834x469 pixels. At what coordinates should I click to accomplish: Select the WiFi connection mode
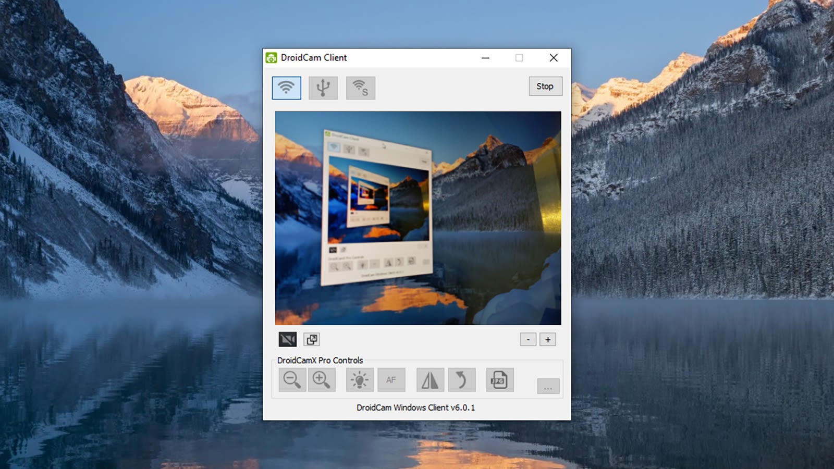pyautogui.click(x=286, y=88)
